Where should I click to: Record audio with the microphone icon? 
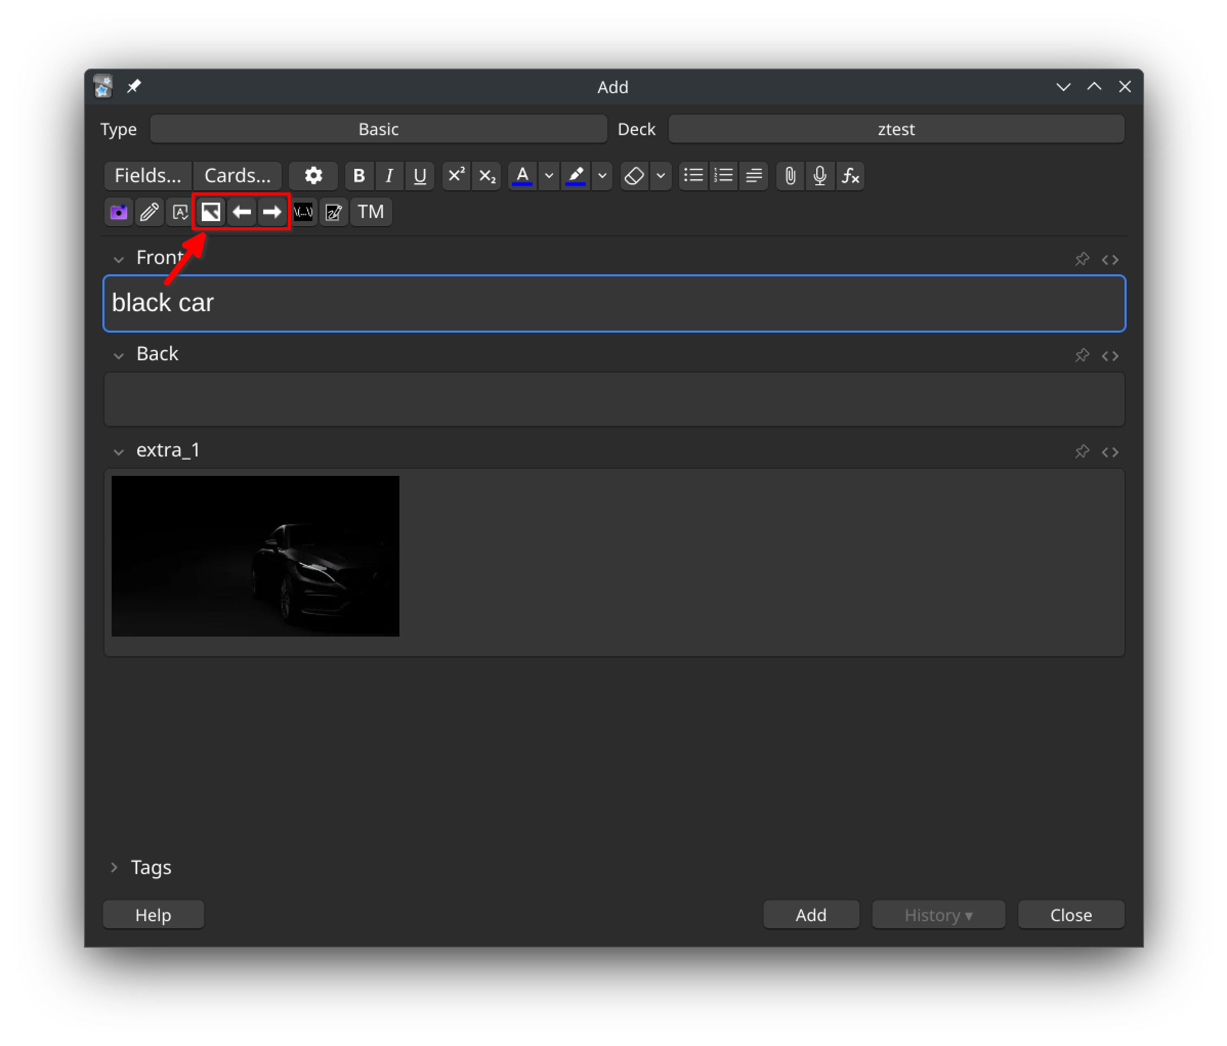pos(820,175)
